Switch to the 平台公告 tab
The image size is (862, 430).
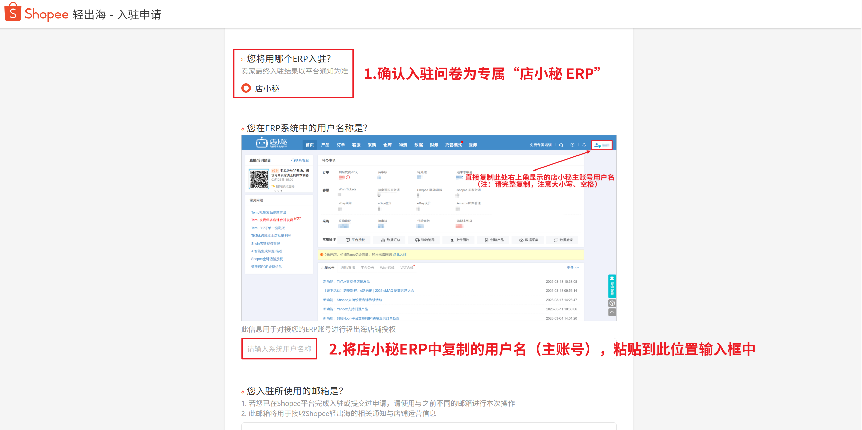coord(367,268)
